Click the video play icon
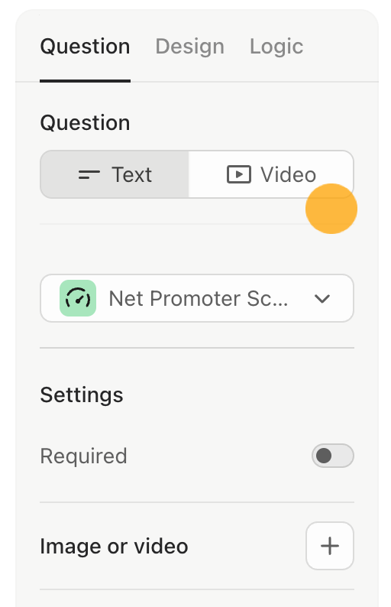The width and height of the screenshot is (391, 607). [x=239, y=174]
